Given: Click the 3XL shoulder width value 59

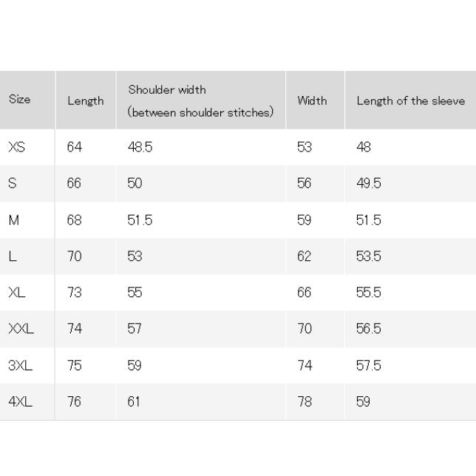Looking at the screenshot, I should 135,365.
